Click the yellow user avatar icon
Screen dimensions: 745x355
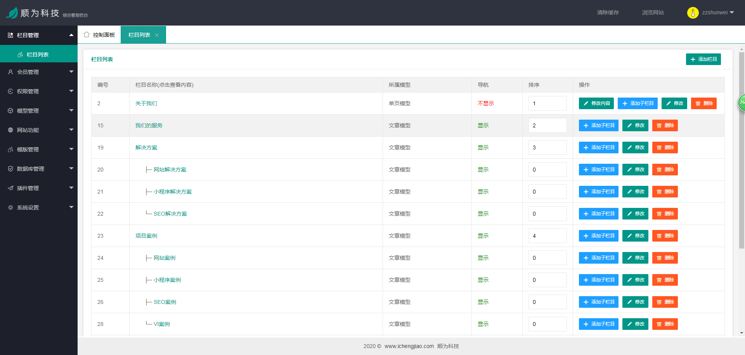point(693,13)
